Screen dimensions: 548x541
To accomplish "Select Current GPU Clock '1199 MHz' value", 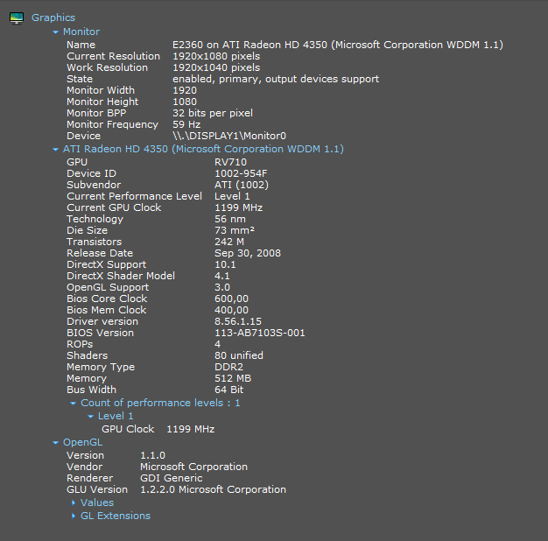I will coord(238,207).
